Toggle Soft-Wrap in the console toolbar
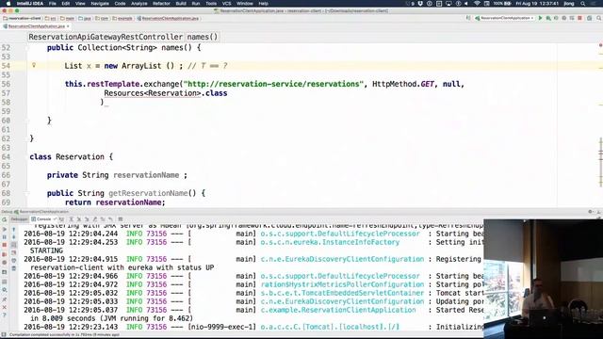The height and width of the screenshot is (339, 603). pyautogui.click(x=14, y=245)
